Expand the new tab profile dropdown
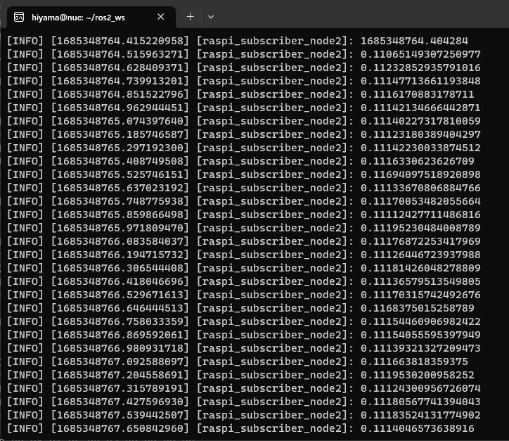Viewport: 509px width, 441px height. click(210, 17)
